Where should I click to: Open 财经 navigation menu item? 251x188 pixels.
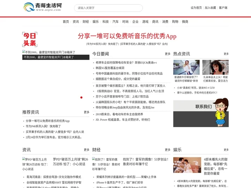click(x=86, y=22)
